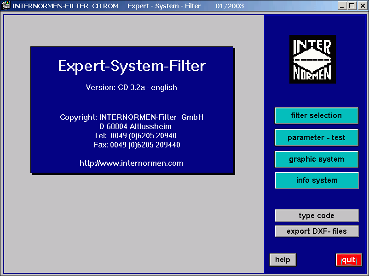Minimize the Internormen-Filter window
The height and width of the screenshot is (276, 369).
(x=342, y=6)
